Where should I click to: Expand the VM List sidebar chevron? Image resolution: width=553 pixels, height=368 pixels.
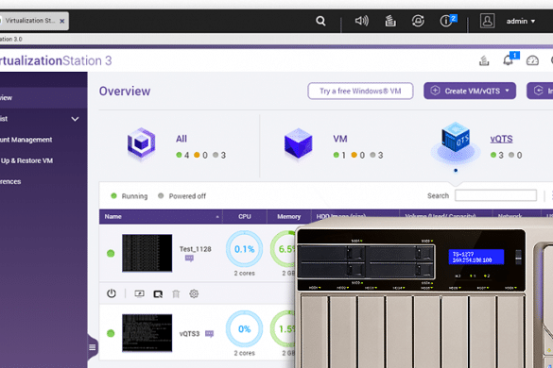[75, 119]
